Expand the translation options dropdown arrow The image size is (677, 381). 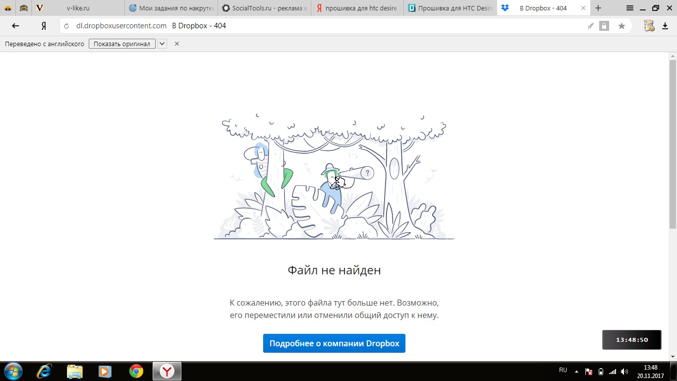pyautogui.click(x=162, y=44)
